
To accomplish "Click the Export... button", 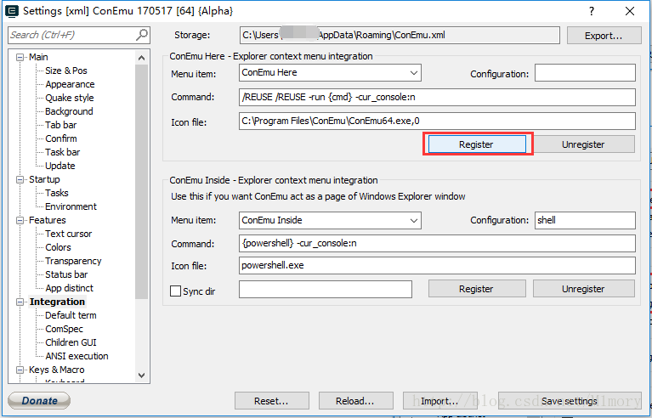I will (x=604, y=36).
